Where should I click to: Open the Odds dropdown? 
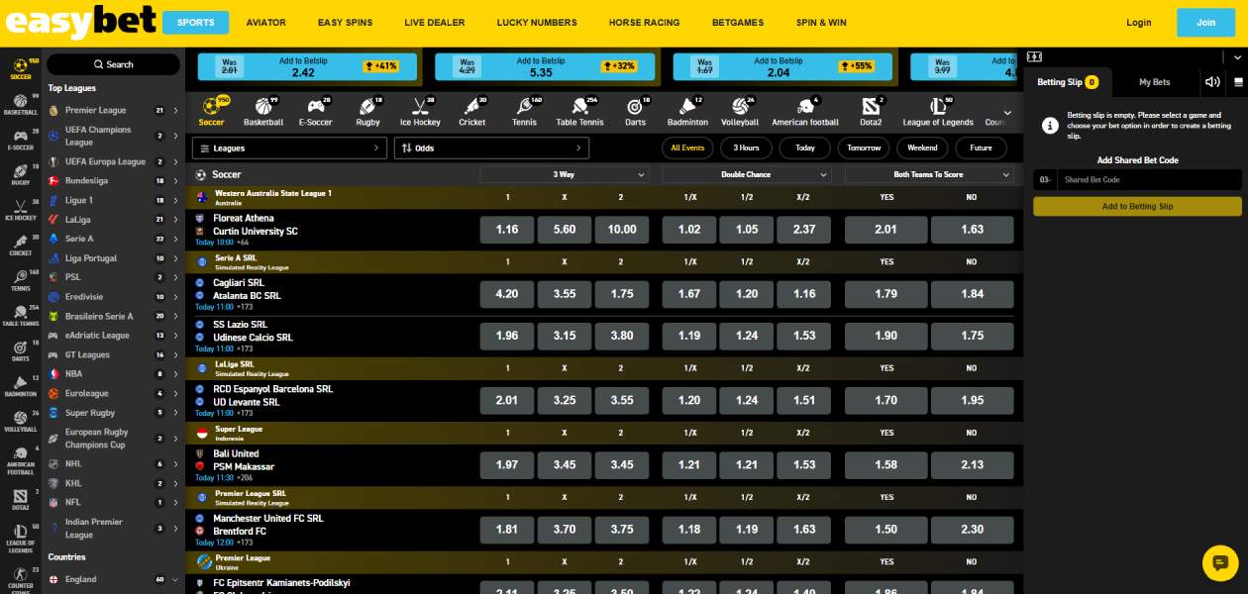coord(491,148)
